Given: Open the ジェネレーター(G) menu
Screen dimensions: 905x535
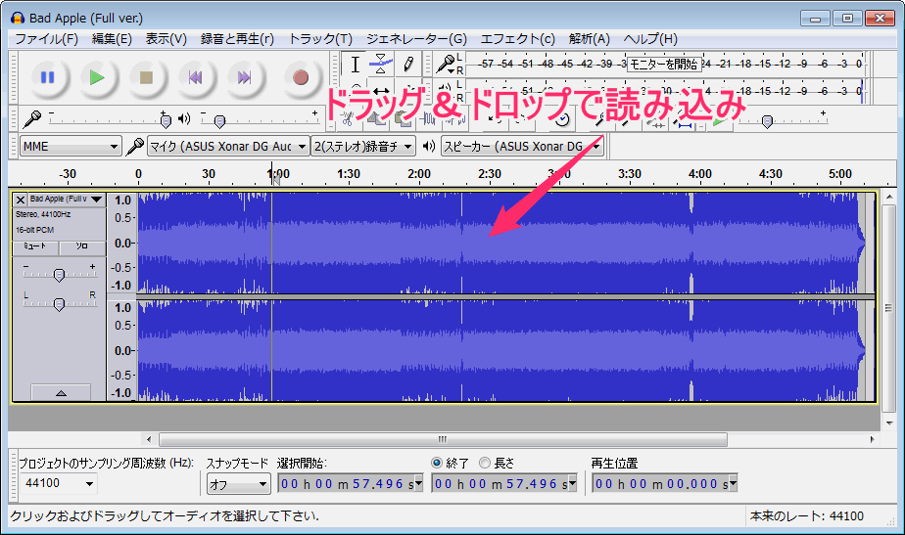Looking at the screenshot, I should click(416, 38).
